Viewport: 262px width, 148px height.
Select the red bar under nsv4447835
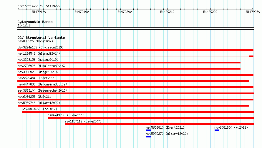(x=135, y=87)
